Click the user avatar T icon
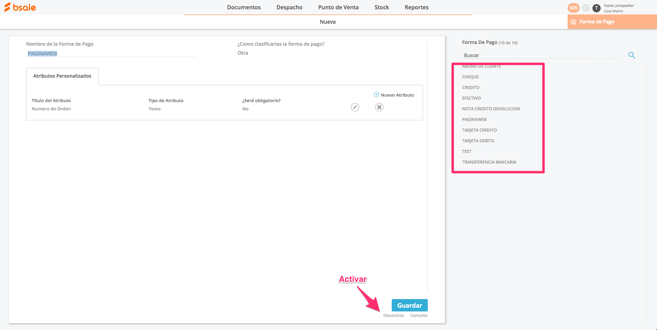The image size is (657, 330). click(x=597, y=8)
